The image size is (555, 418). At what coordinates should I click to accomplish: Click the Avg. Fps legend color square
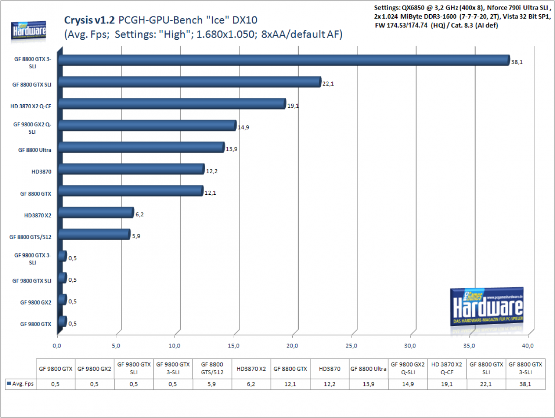(9, 383)
